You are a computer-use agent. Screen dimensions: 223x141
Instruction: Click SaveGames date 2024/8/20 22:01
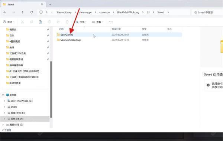120,35
